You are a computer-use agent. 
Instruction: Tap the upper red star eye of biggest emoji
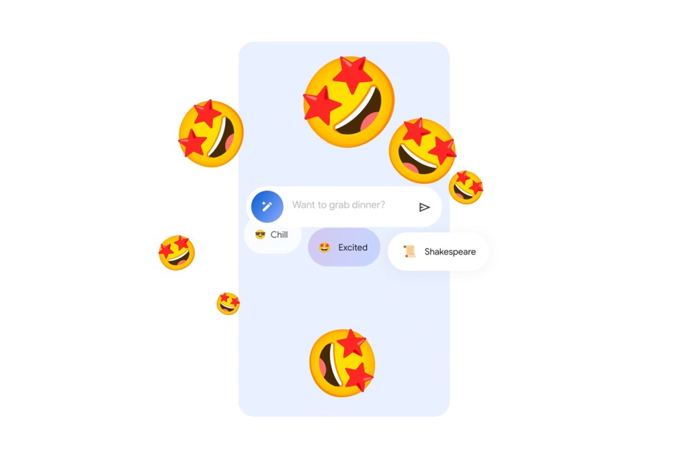click(x=351, y=74)
